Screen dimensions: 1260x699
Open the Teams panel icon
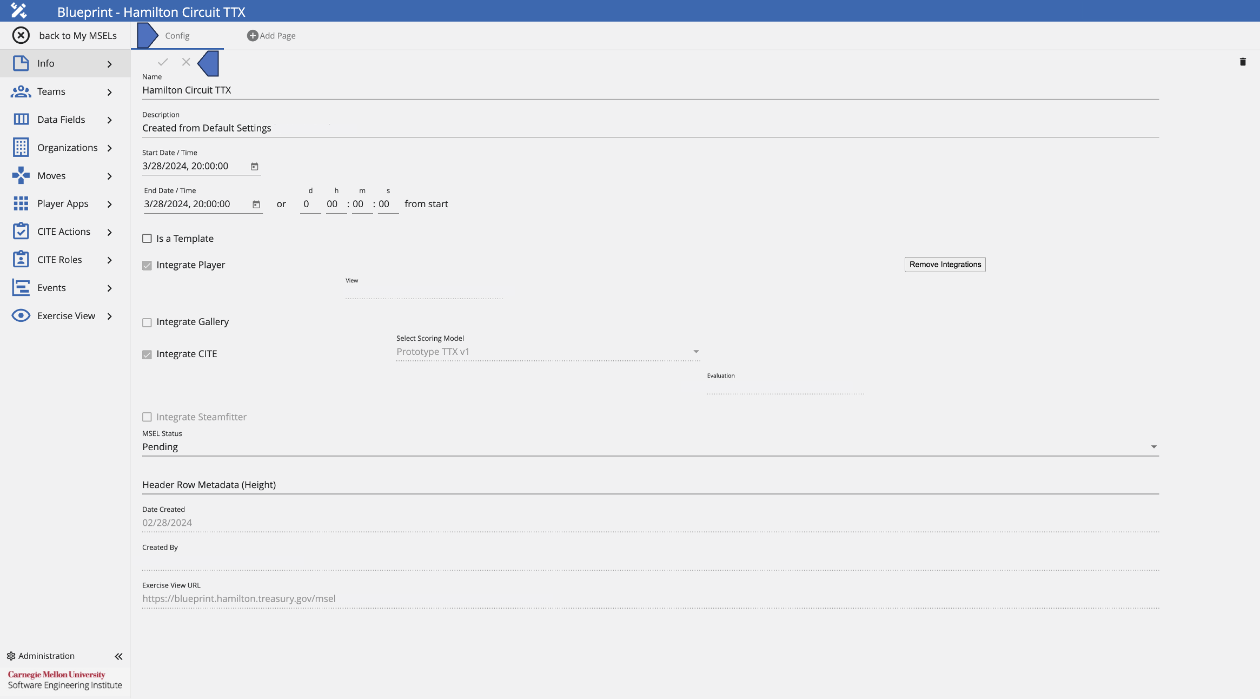(21, 91)
